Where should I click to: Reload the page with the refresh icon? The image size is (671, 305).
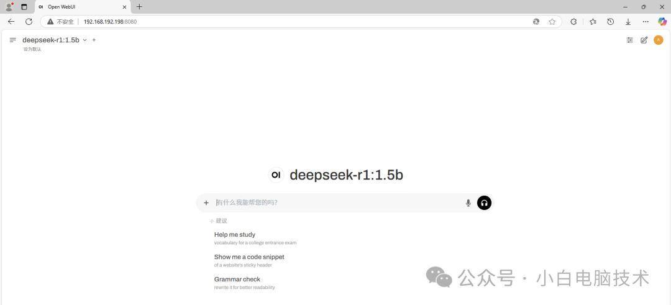(29, 21)
